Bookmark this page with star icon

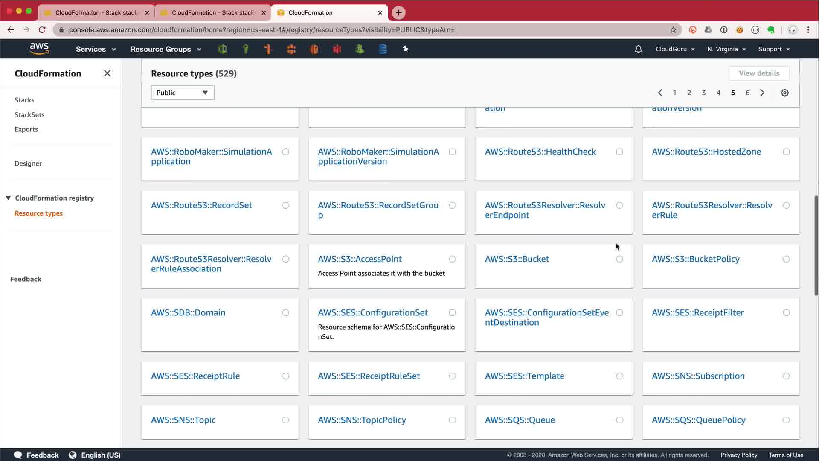pos(673,30)
